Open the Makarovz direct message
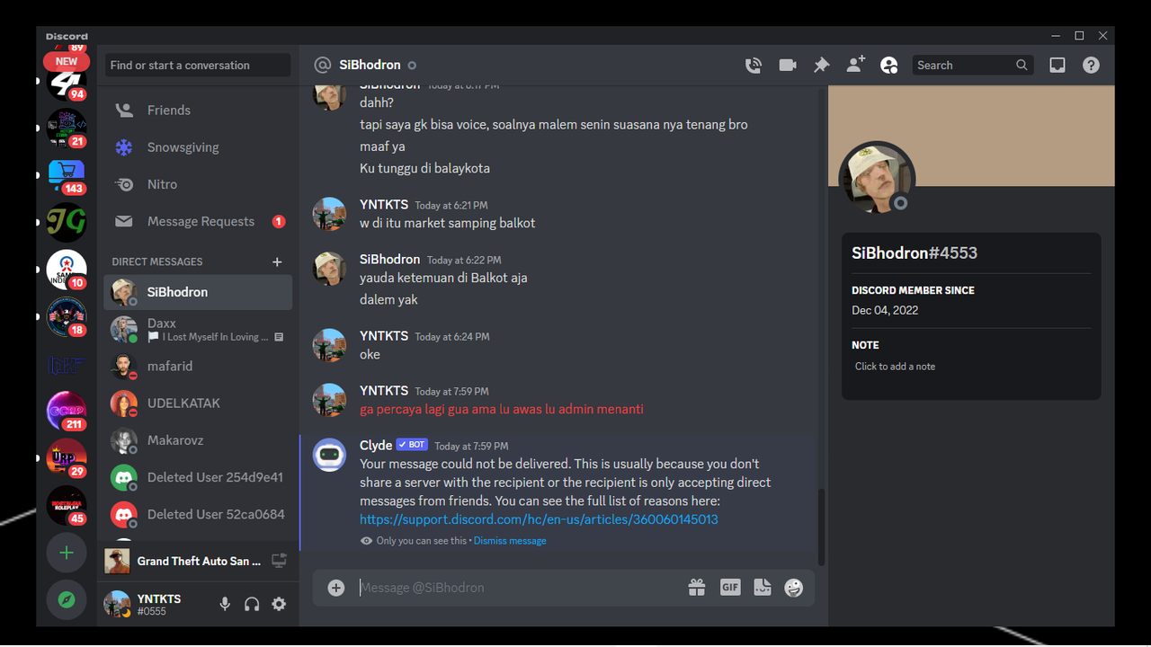 (198, 440)
